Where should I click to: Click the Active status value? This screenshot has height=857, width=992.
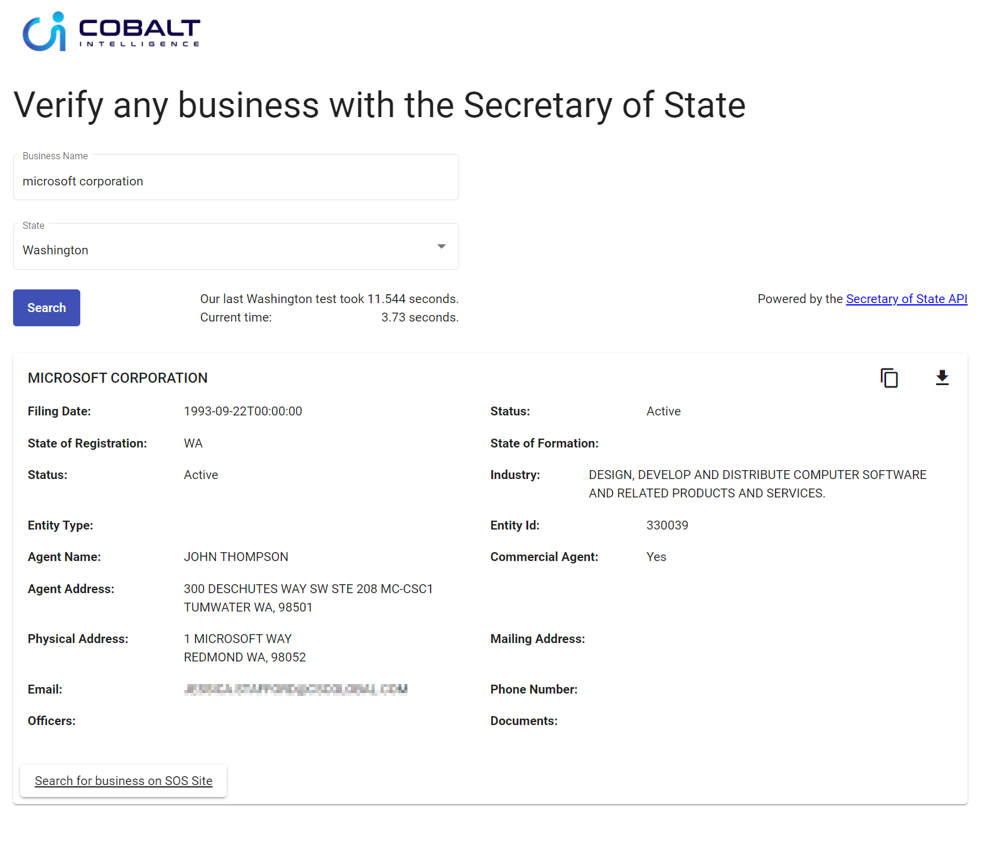tap(663, 411)
